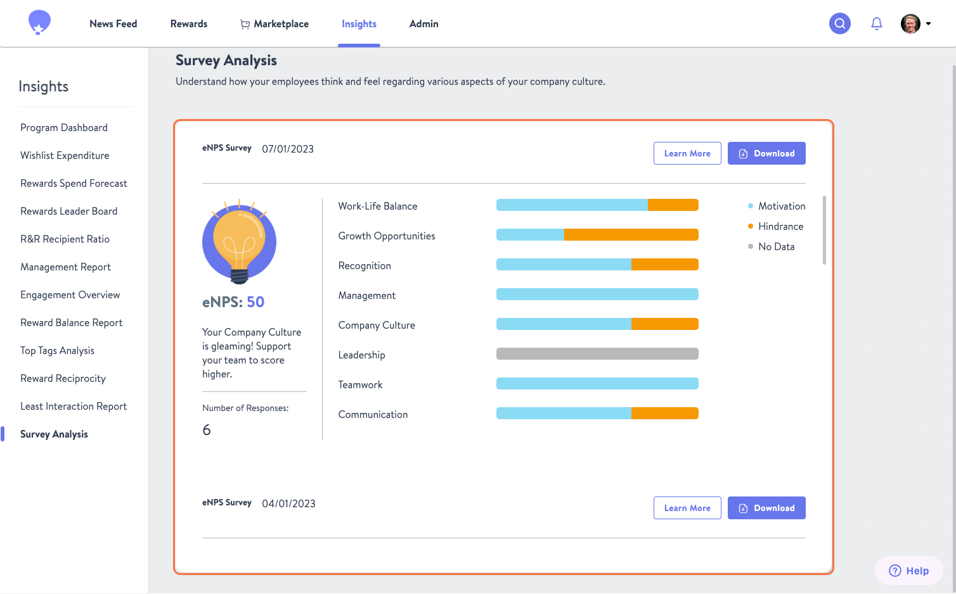Open the Engagement Overview report
The height and width of the screenshot is (594, 956).
point(70,294)
